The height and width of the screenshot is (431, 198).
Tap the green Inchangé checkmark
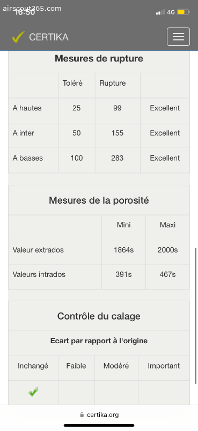coord(33,392)
